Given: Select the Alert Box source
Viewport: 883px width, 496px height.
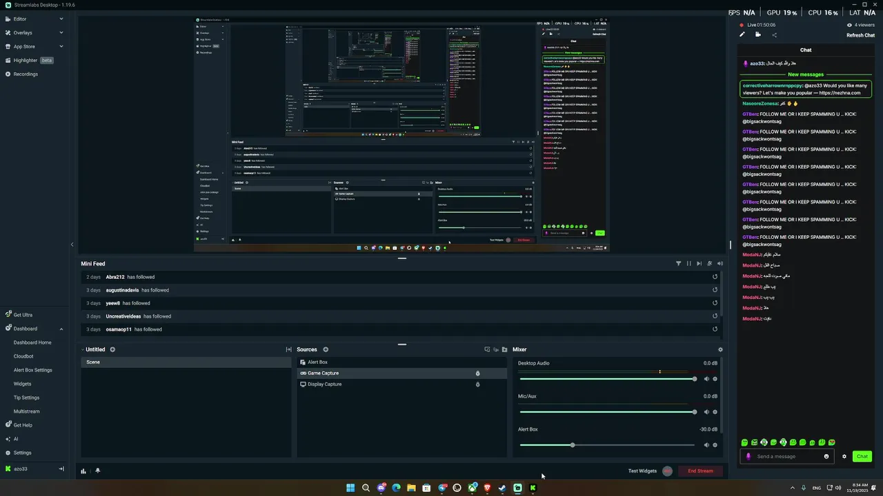Looking at the screenshot, I should point(401,362).
